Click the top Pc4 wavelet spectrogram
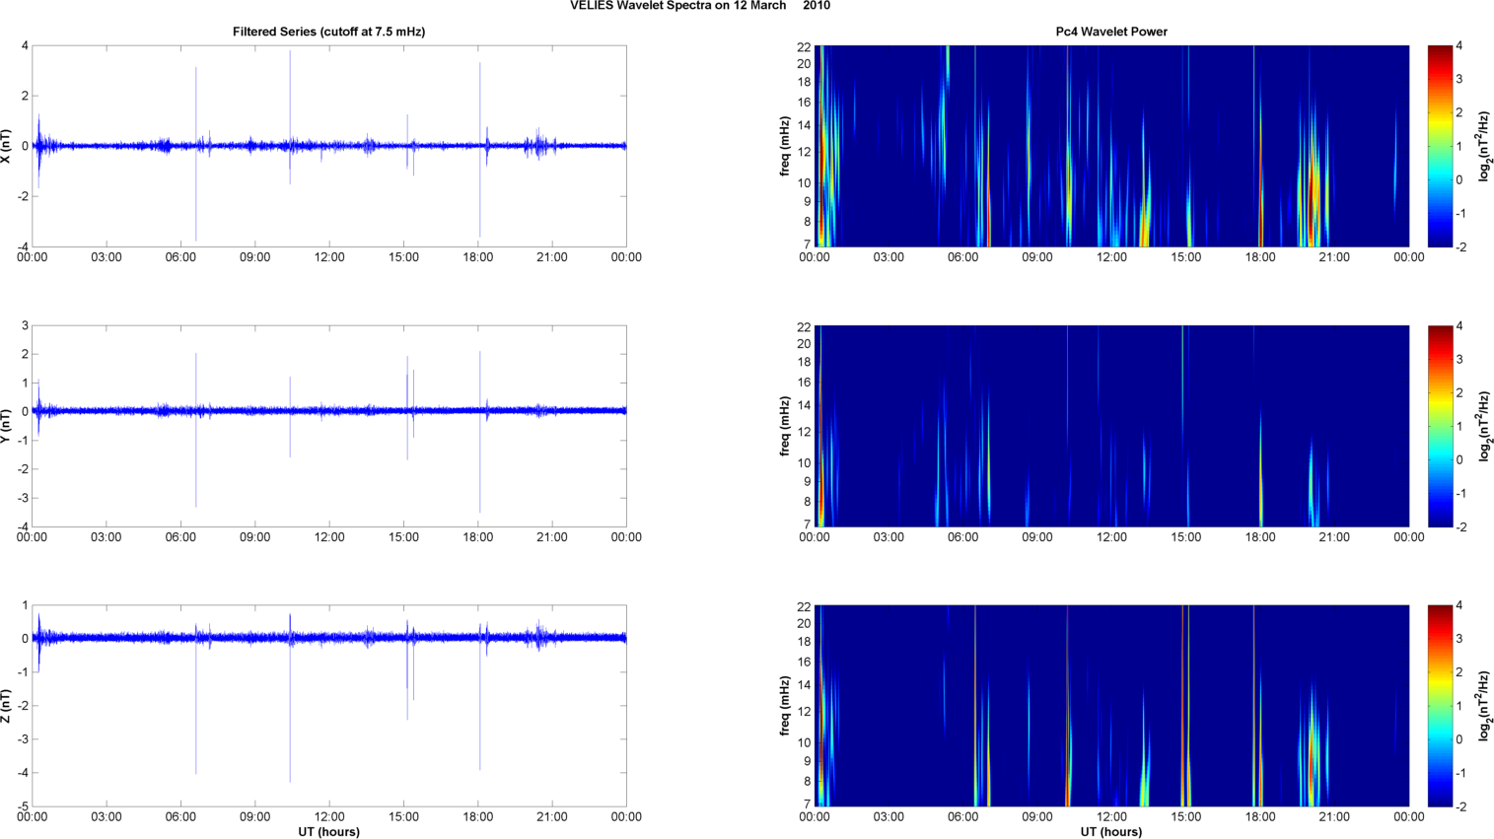Screen dimensions: 1494x839 pyautogui.click(x=1111, y=146)
